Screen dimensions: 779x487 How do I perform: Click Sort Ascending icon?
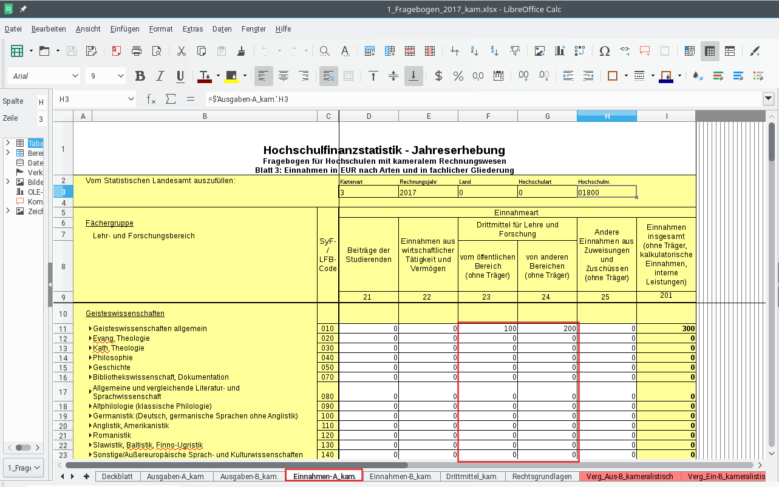tap(475, 51)
